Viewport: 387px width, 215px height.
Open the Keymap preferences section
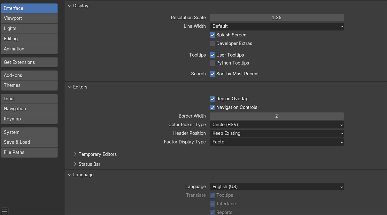(x=29, y=119)
